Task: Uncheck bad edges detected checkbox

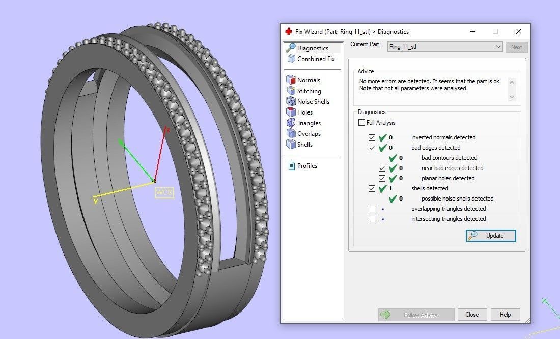Action: (372, 148)
